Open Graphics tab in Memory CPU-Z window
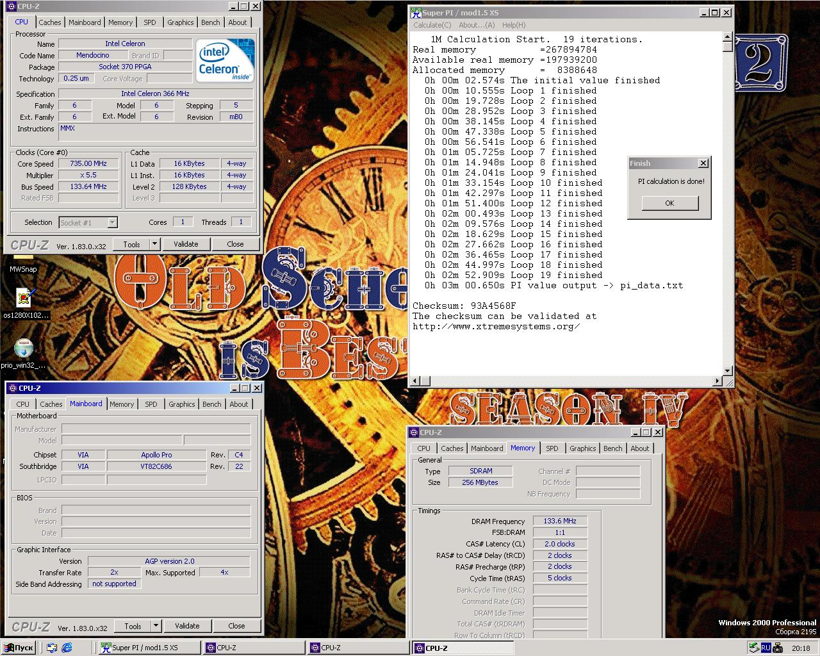Image resolution: width=820 pixels, height=656 pixels. (x=582, y=448)
